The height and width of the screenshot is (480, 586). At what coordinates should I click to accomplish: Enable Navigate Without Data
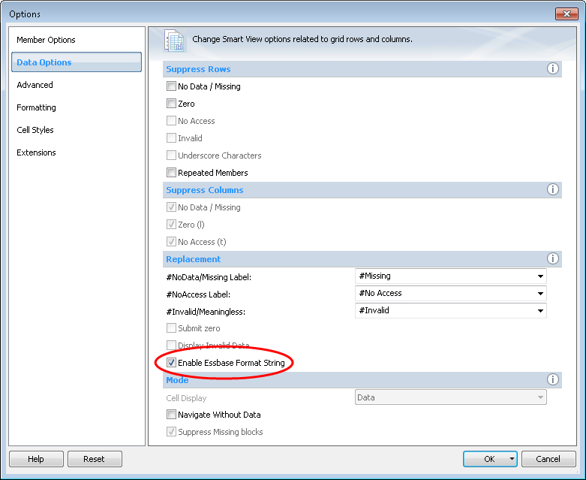[171, 414]
